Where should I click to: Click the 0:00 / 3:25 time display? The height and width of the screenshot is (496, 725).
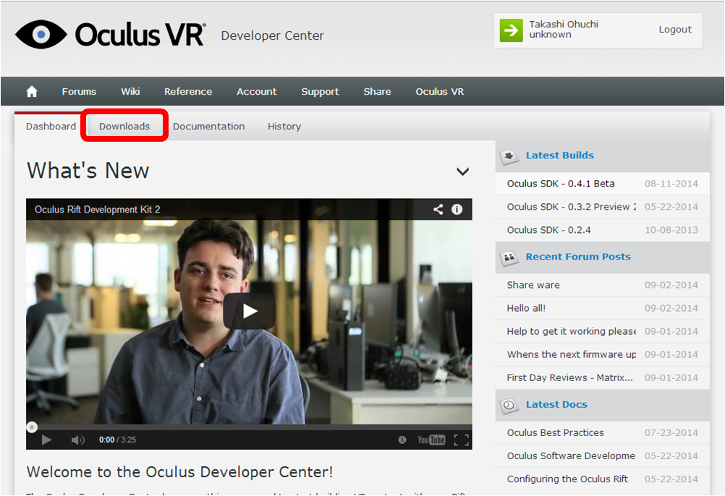coord(117,440)
